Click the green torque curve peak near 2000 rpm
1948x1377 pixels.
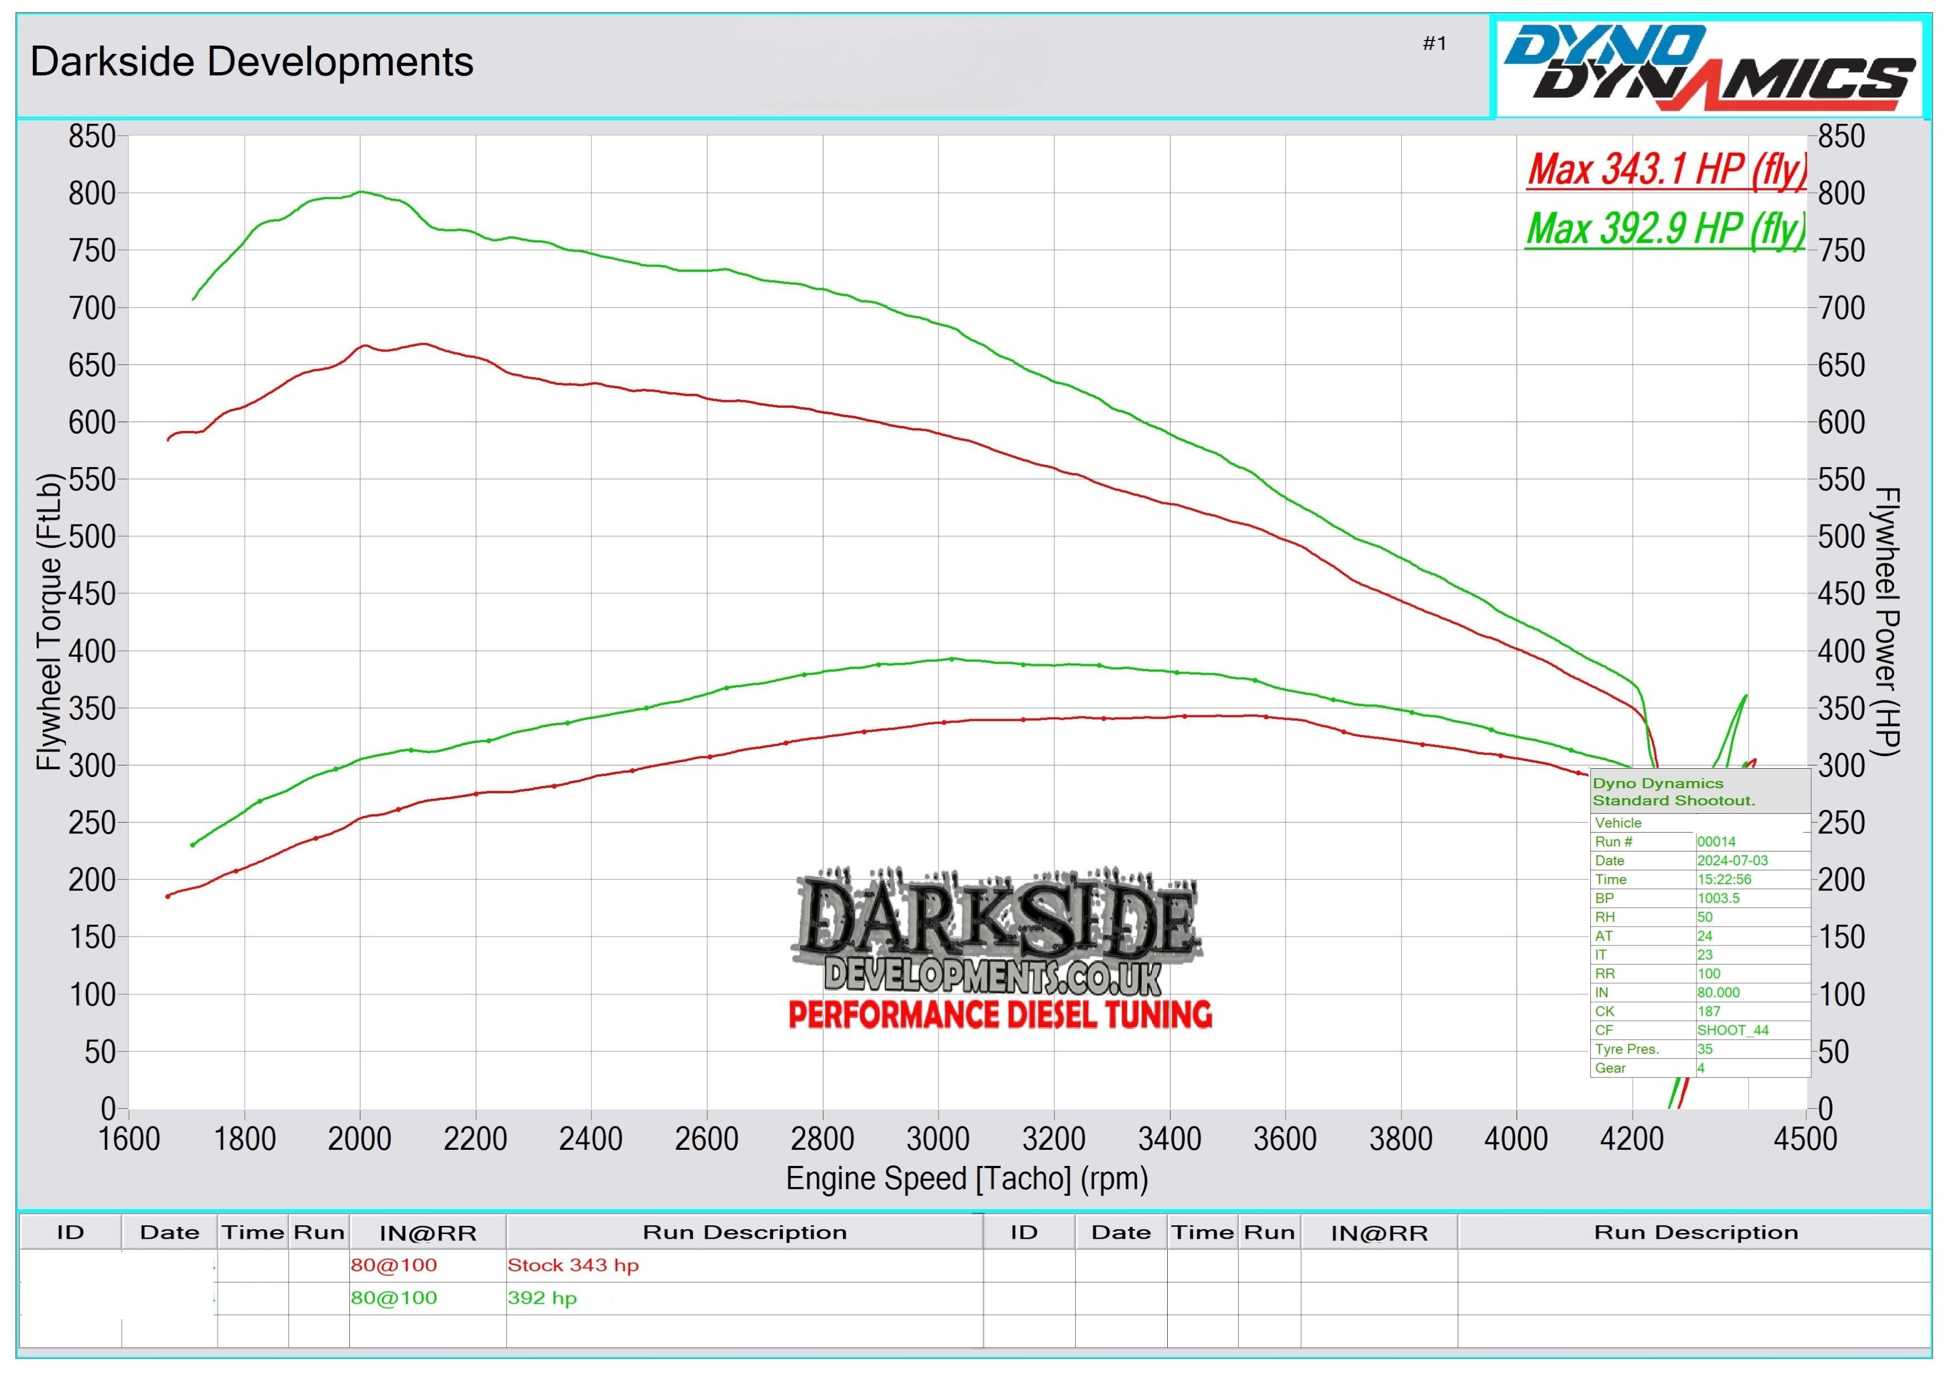coord(360,192)
